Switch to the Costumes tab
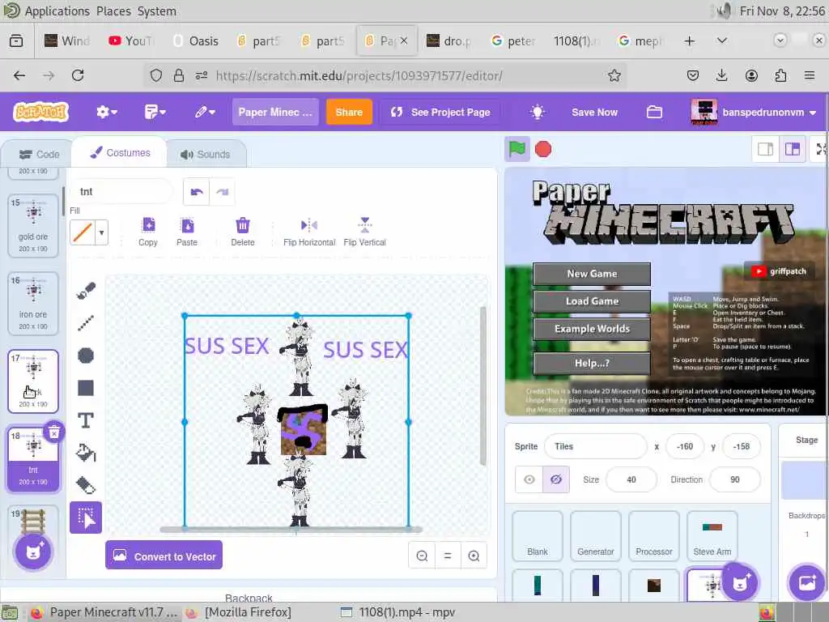Viewport: 829px width, 622px height. [x=120, y=153]
